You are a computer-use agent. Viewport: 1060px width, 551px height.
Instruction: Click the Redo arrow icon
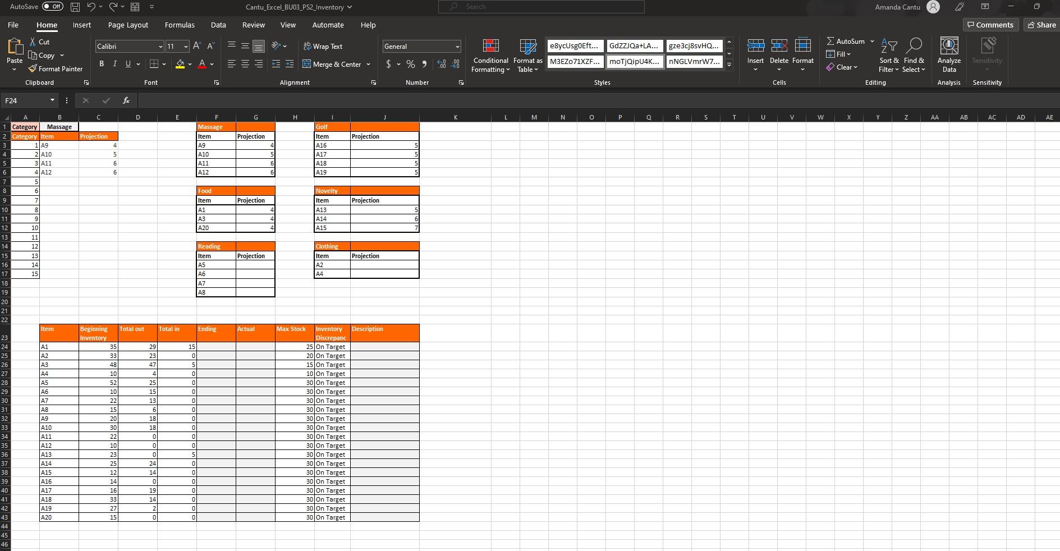[113, 7]
